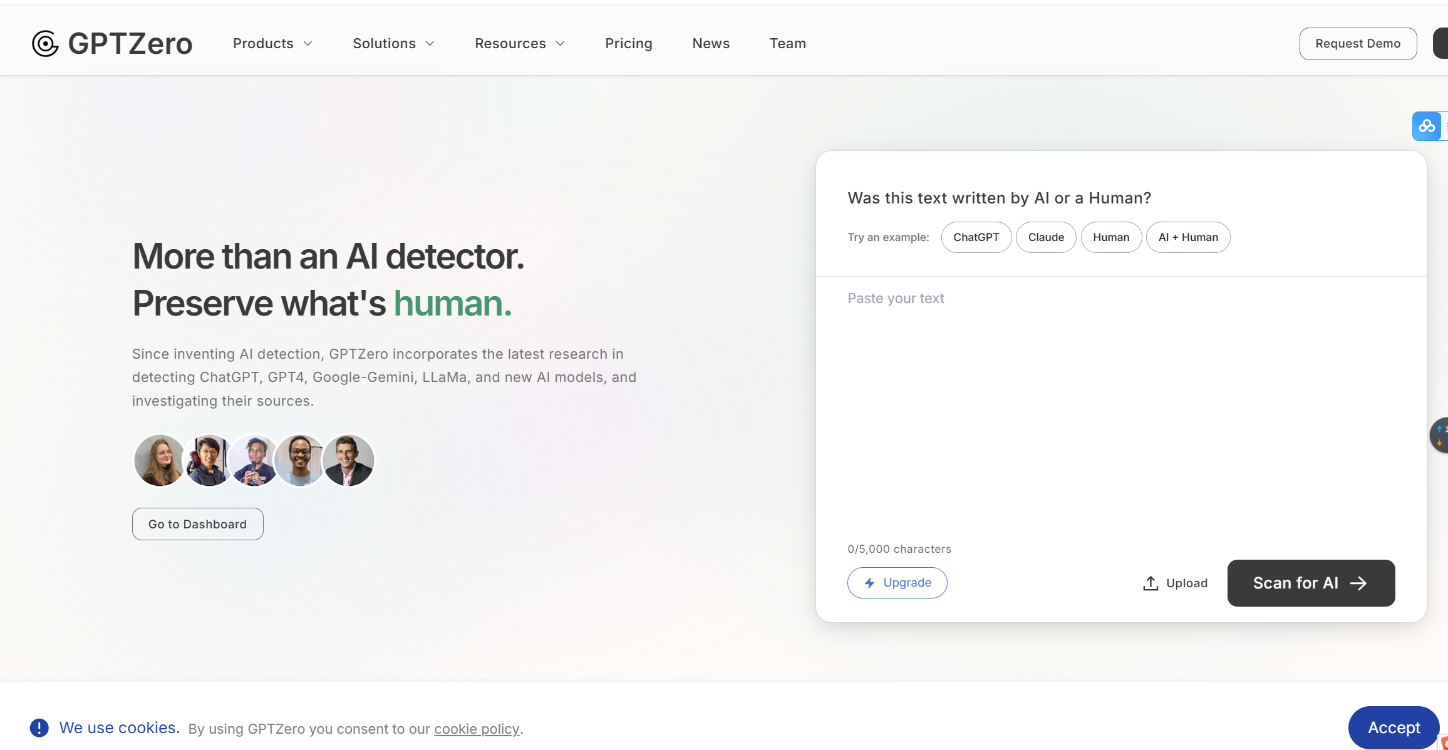Click the upload arrow icon

(1151, 583)
